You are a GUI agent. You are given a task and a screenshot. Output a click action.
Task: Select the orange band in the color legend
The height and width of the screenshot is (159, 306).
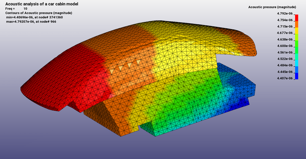click(x=296, y=24)
